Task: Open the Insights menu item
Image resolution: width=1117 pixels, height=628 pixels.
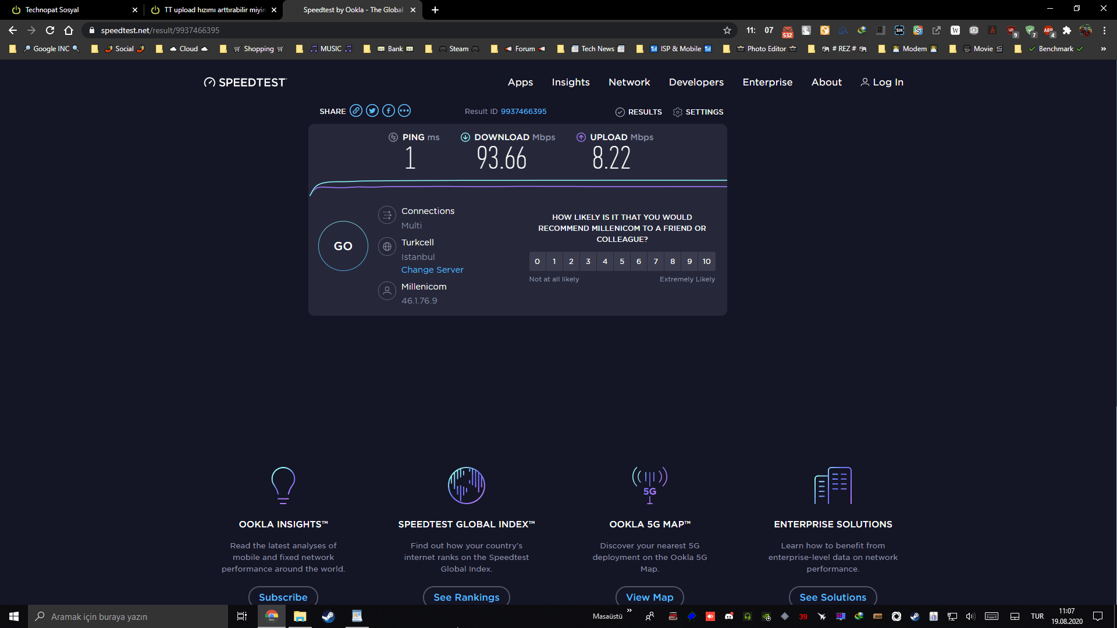Action: pyautogui.click(x=571, y=83)
